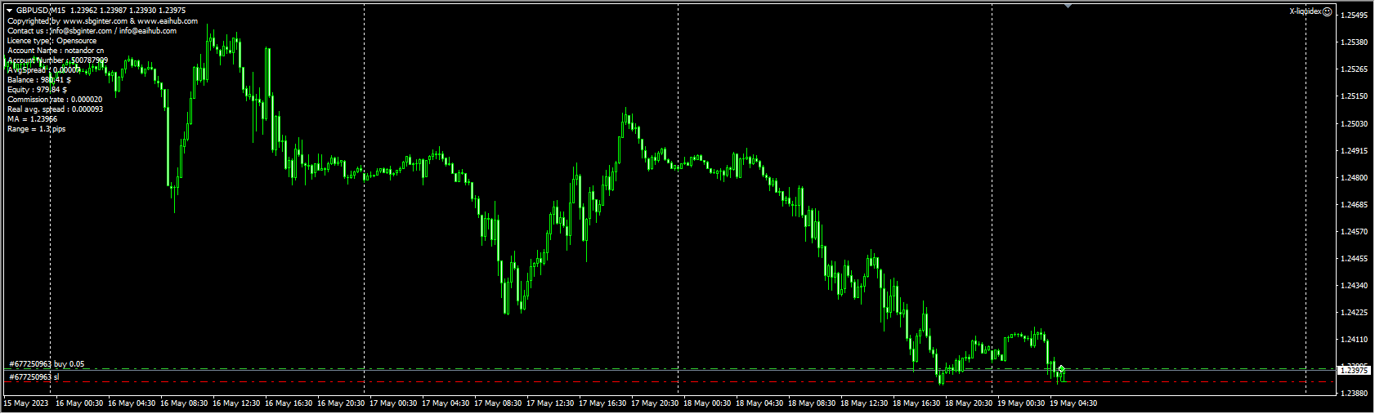The height and width of the screenshot is (414, 1375).
Task: Click the X-liquidex smiley face icon
Action: pos(1328,11)
